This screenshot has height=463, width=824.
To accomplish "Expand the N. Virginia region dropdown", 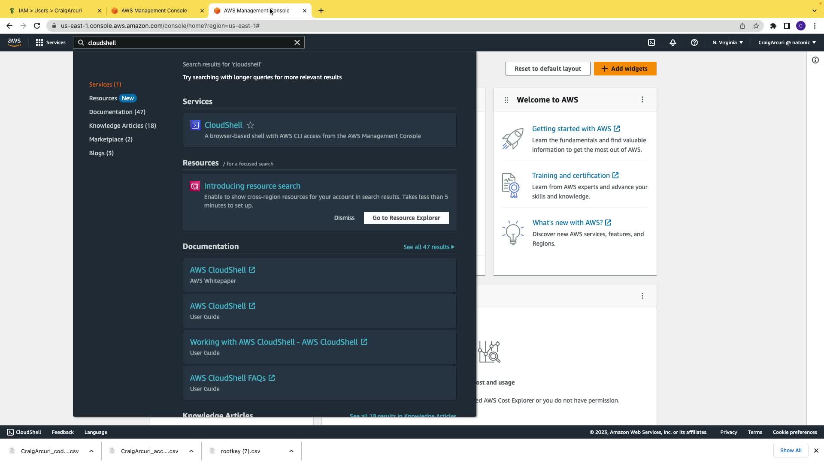I will click(x=727, y=42).
